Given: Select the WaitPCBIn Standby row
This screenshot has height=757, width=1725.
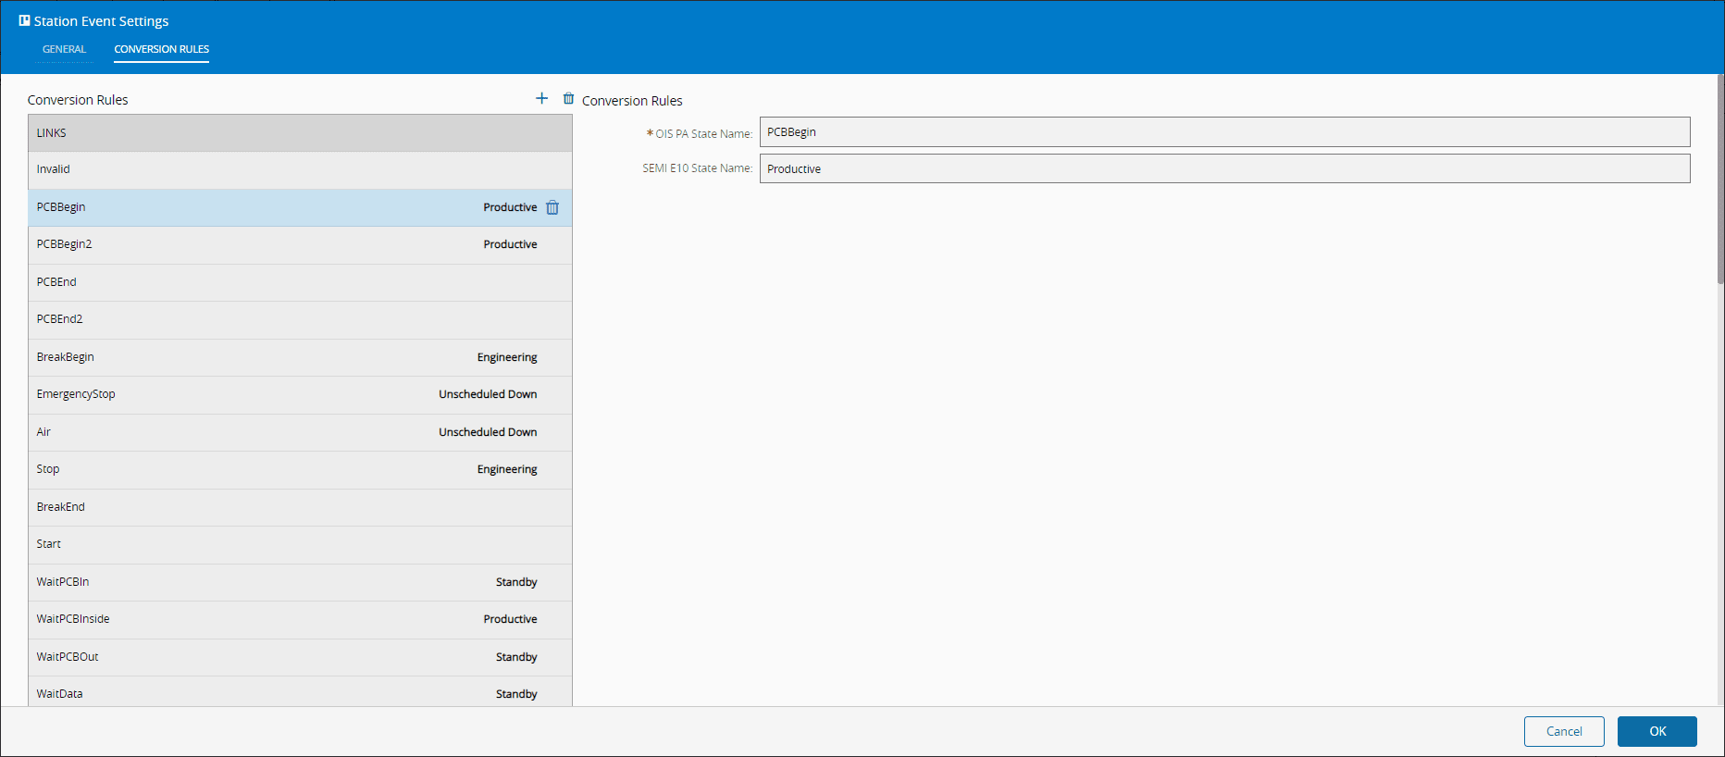Looking at the screenshot, I should (x=299, y=582).
